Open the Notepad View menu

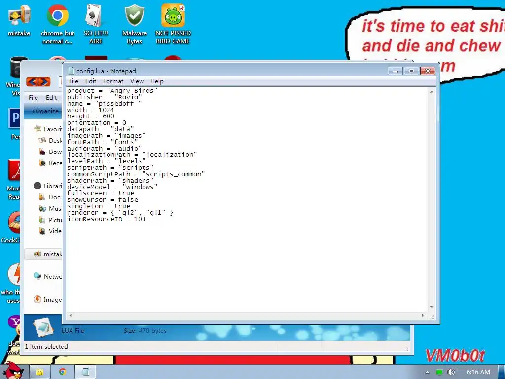pos(137,81)
